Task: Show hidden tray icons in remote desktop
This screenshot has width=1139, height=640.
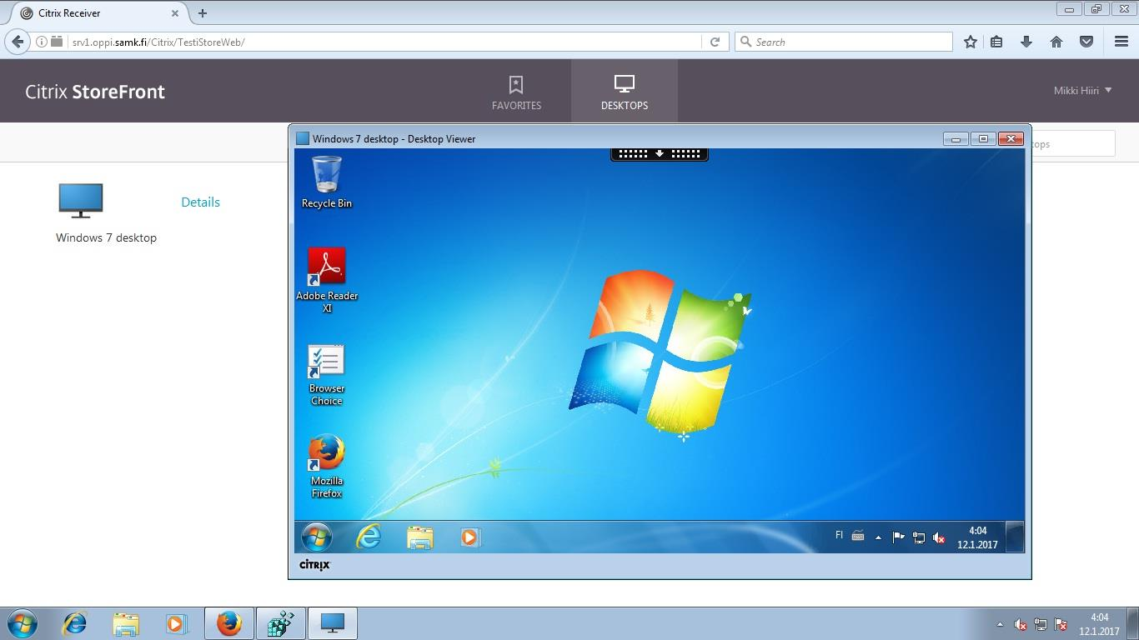Action: [x=878, y=537]
